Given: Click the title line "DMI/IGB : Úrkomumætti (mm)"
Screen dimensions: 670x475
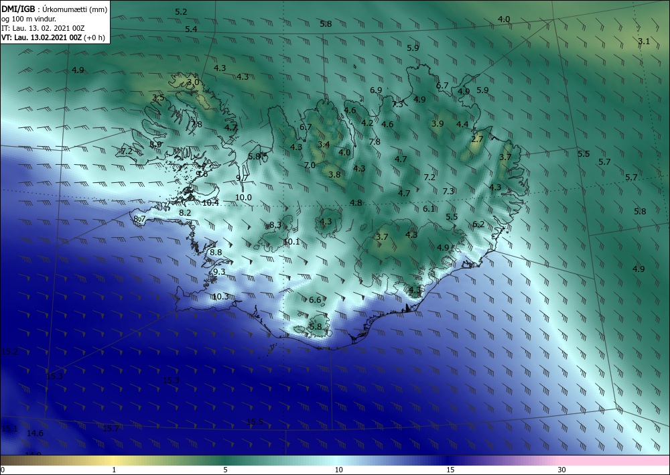Looking at the screenshot, I should tap(54, 9).
